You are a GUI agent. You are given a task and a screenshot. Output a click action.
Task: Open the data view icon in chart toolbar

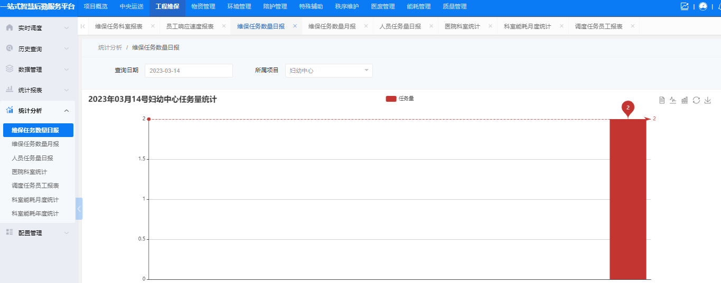(x=662, y=100)
